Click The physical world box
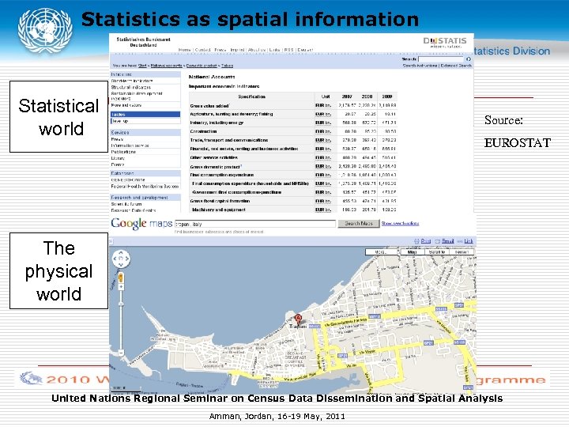 click(58, 271)
